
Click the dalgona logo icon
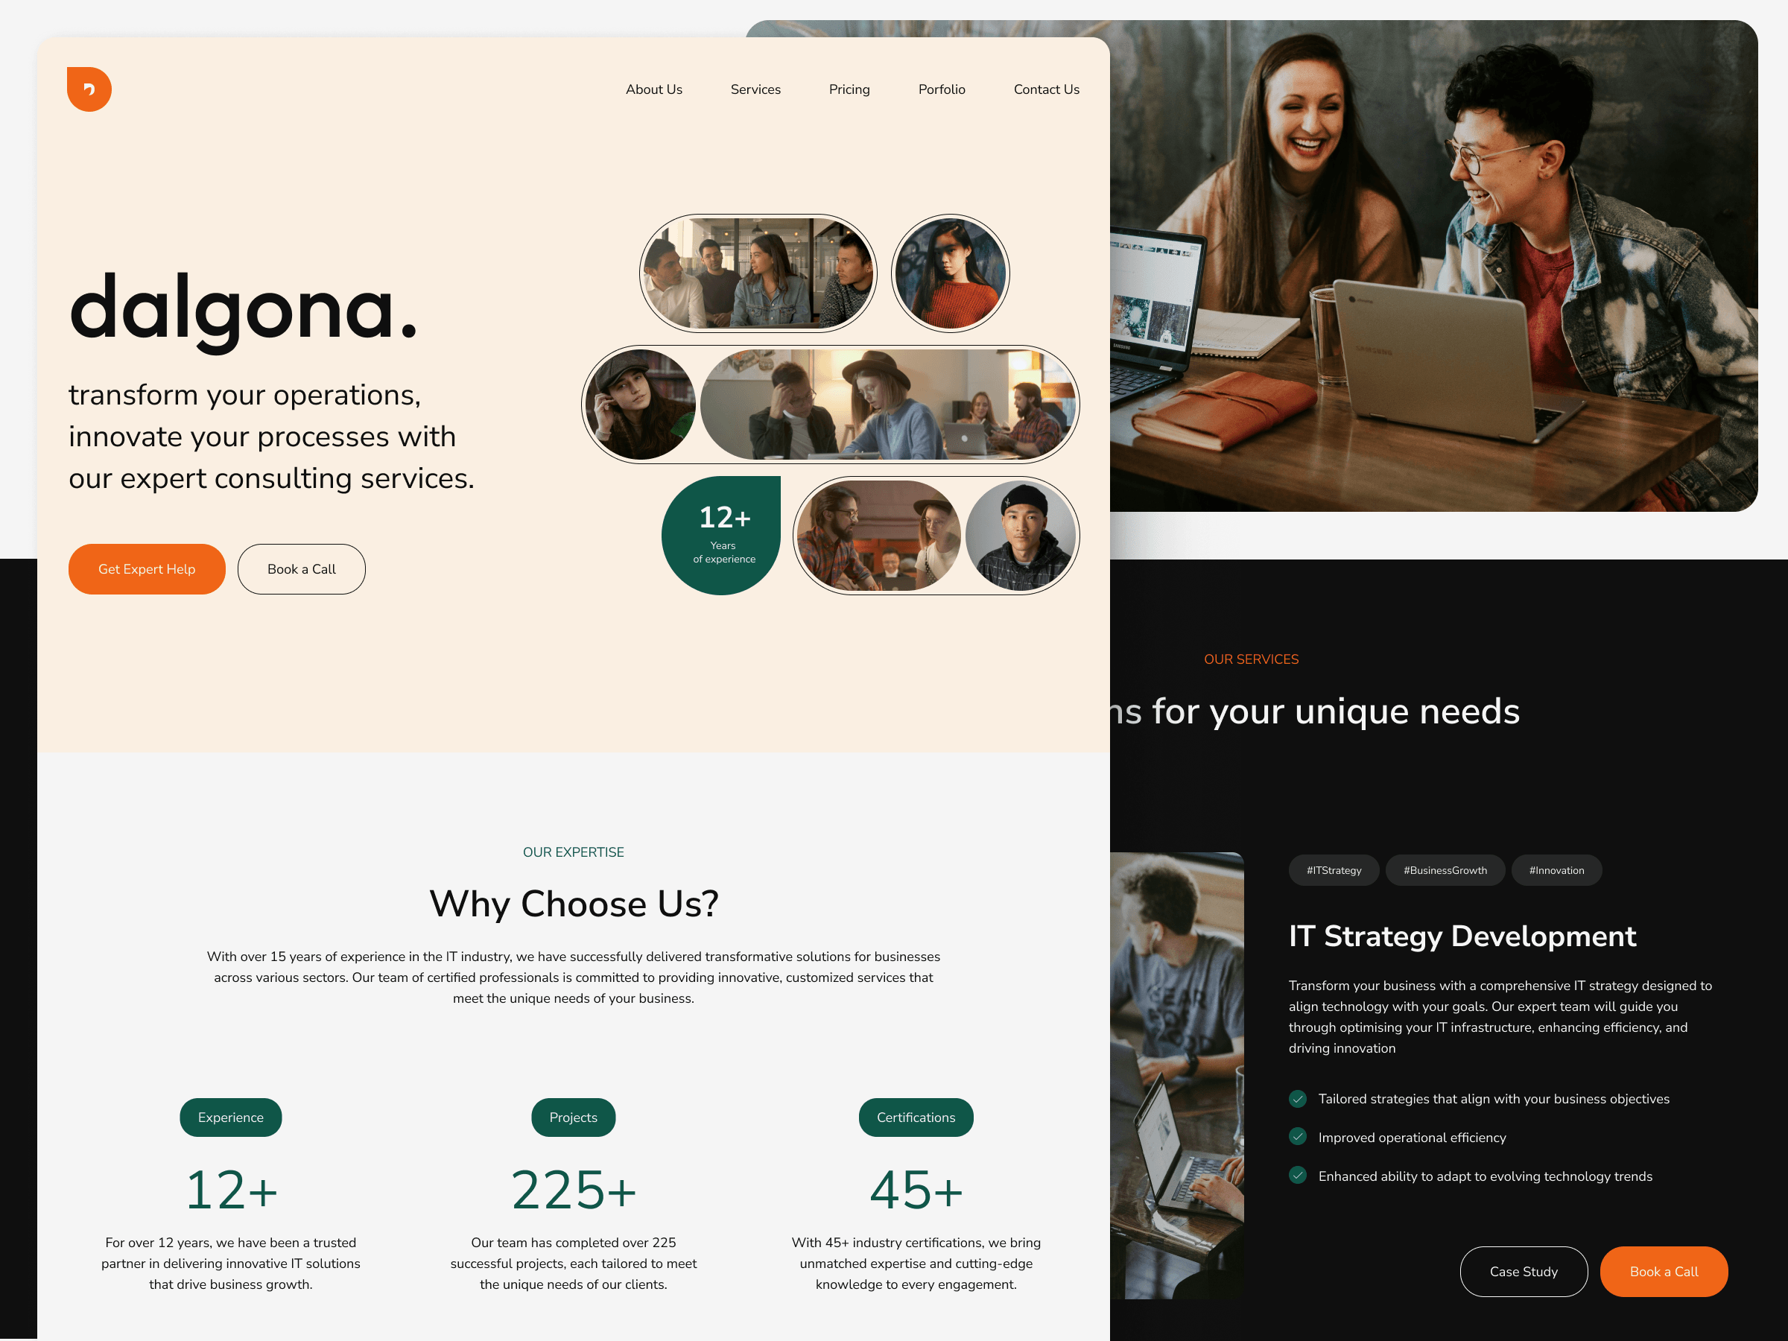coord(89,87)
